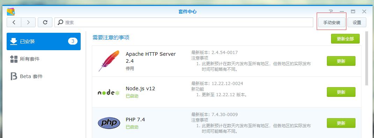
Task: Open the Beta 套件 tab
Action: point(44,76)
